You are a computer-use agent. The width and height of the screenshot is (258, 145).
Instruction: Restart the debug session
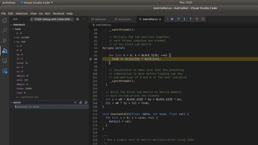pyautogui.click(x=197, y=19)
